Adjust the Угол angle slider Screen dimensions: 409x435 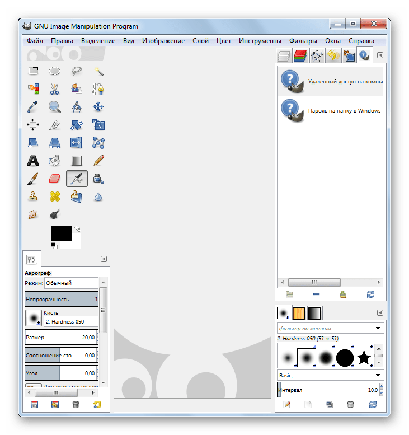point(61,373)
